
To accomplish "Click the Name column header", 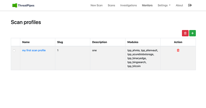I will pos(26,42).
